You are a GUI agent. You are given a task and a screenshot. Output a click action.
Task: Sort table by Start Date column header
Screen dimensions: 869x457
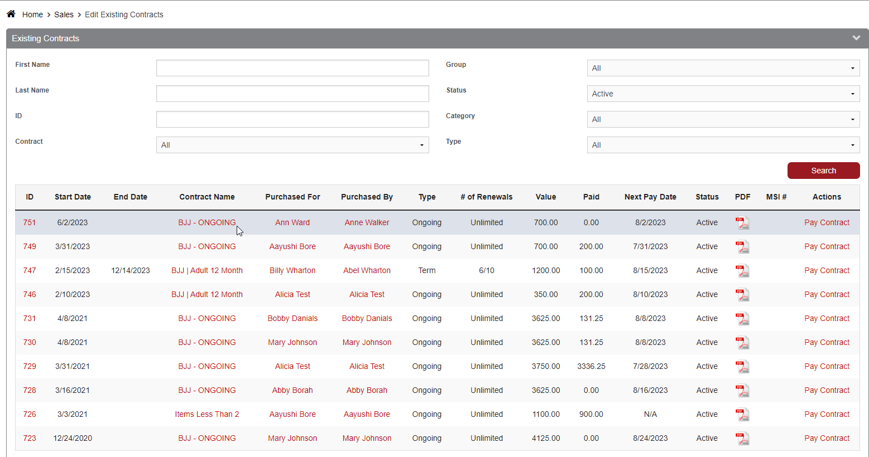pos(73,197)
